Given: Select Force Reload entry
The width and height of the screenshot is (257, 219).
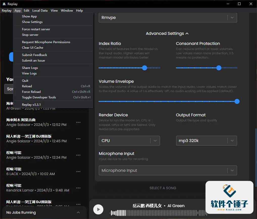Looking at the screenshot, I should [x=53, y=92].
